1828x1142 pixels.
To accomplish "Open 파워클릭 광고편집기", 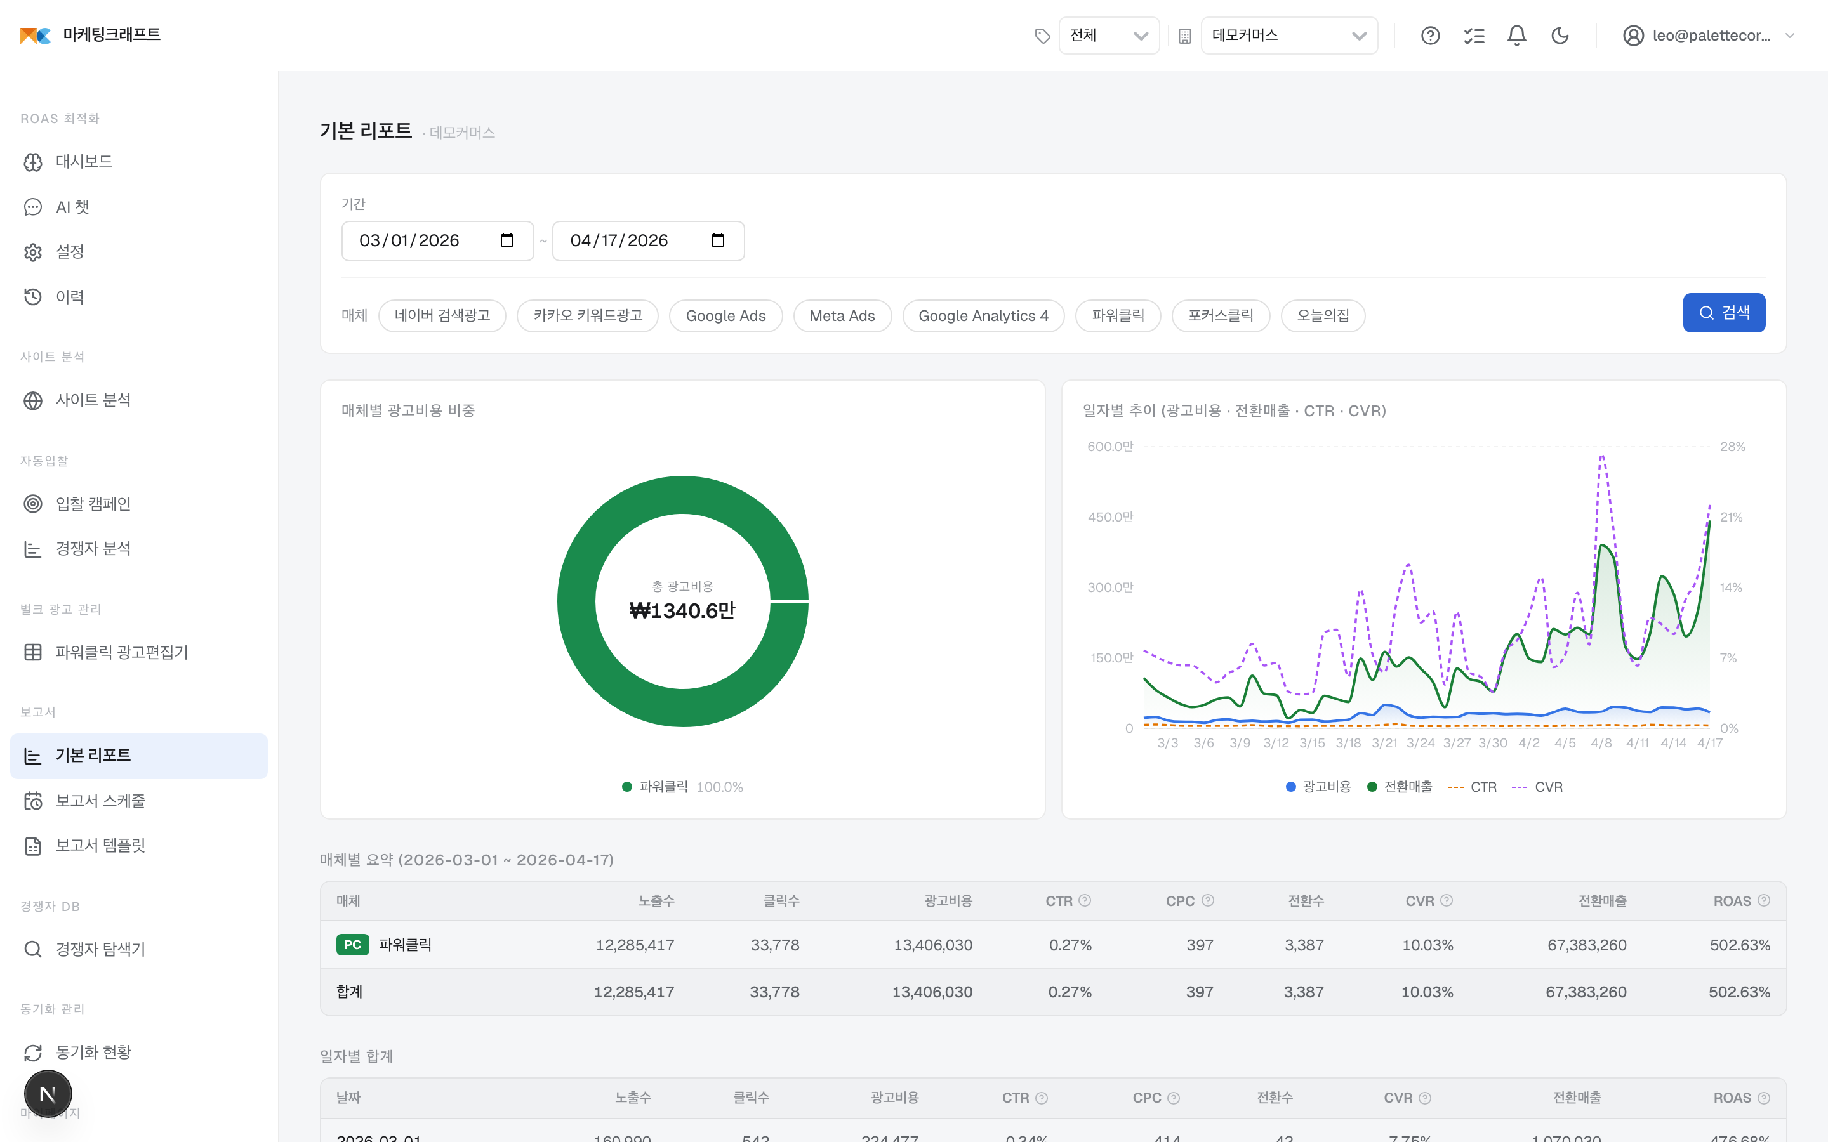I will 139,653.
